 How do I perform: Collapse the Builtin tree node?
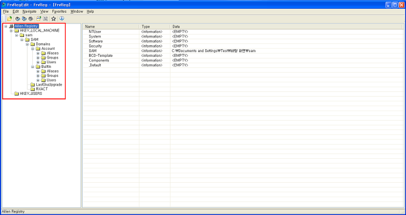(33, 67)
